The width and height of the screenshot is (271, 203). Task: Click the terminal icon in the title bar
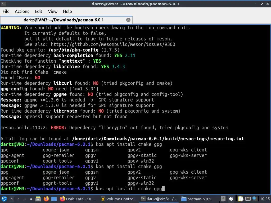(3, 4)
